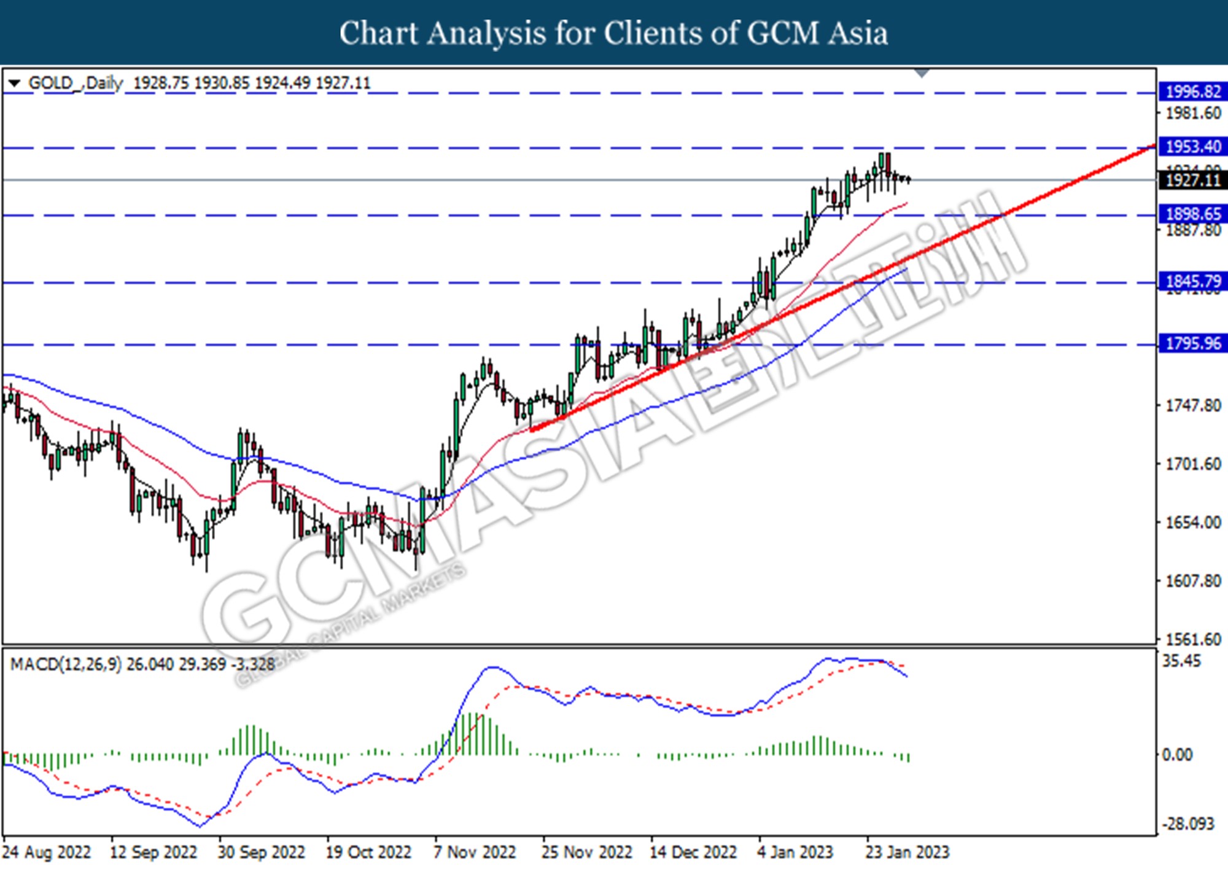Click the 12 Sep 2022 date label

pos(153,852)
